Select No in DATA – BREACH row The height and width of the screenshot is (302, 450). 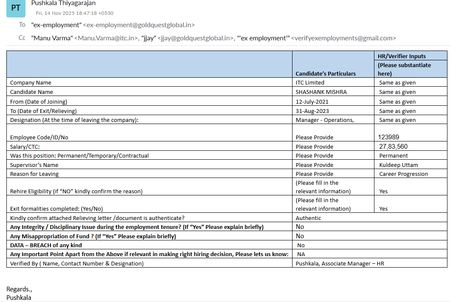click(301, 245)
